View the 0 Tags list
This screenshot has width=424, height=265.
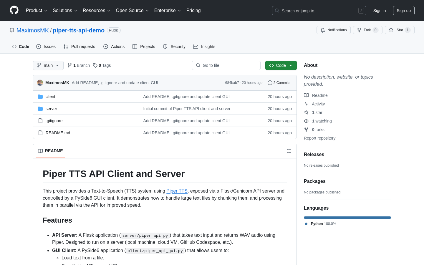click(x=102, y=65)
